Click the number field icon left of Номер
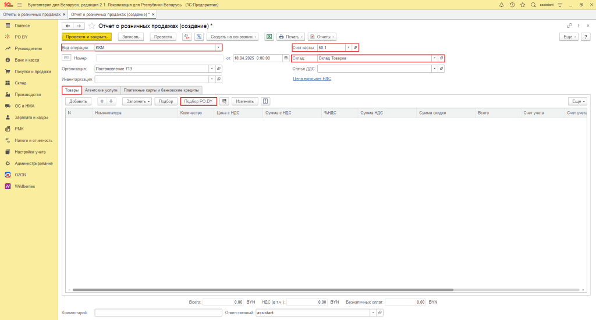Image resolution: width=596 pixels, height=320 pixels. coord(66,58)
